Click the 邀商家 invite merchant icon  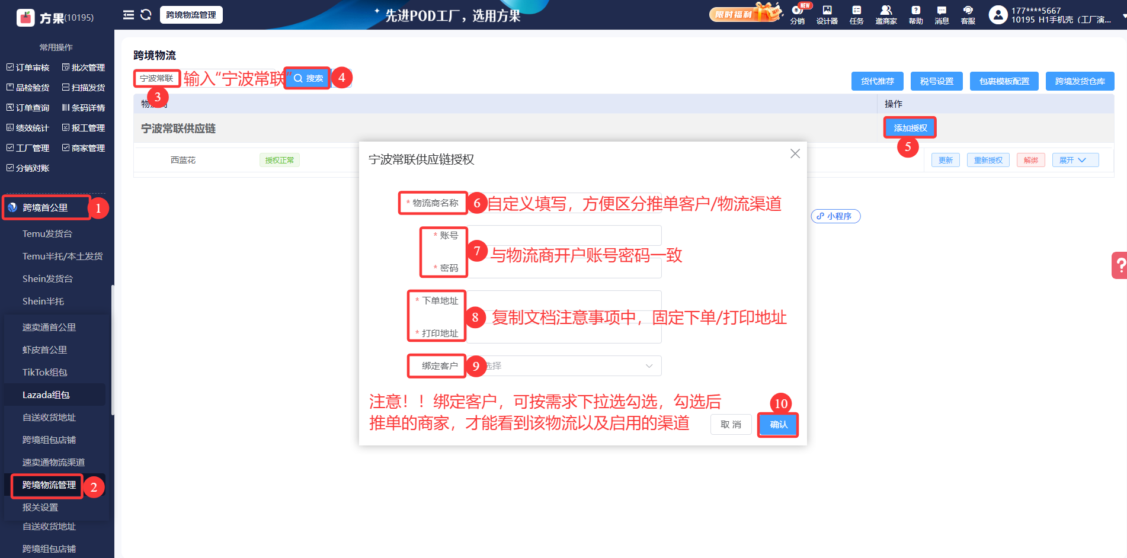(886, 15)
